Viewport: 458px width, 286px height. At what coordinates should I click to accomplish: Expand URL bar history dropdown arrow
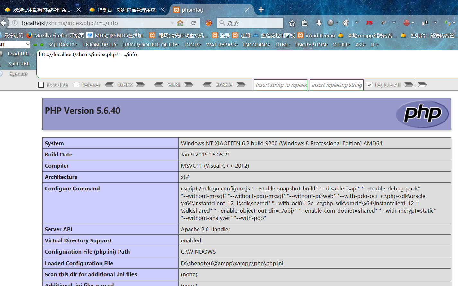pos(172,23)
